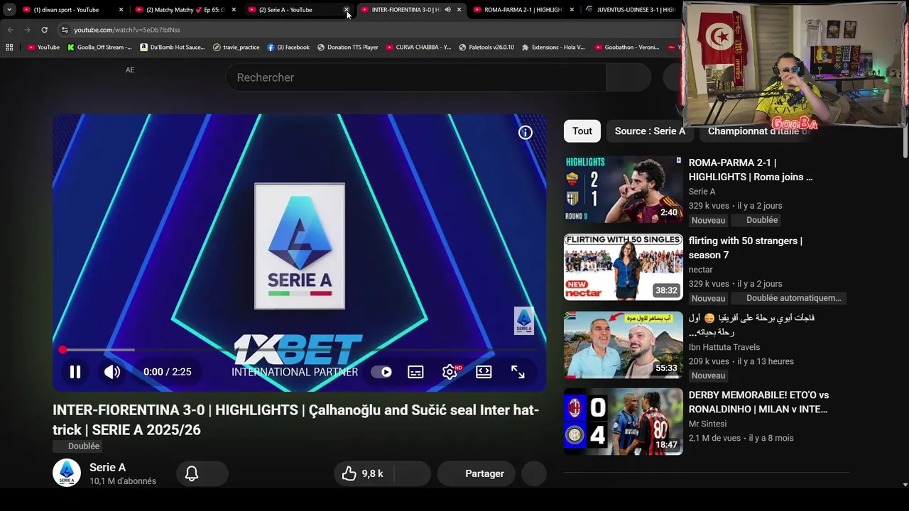Click the youtube.com URL in the address bar

coord(127,30)
